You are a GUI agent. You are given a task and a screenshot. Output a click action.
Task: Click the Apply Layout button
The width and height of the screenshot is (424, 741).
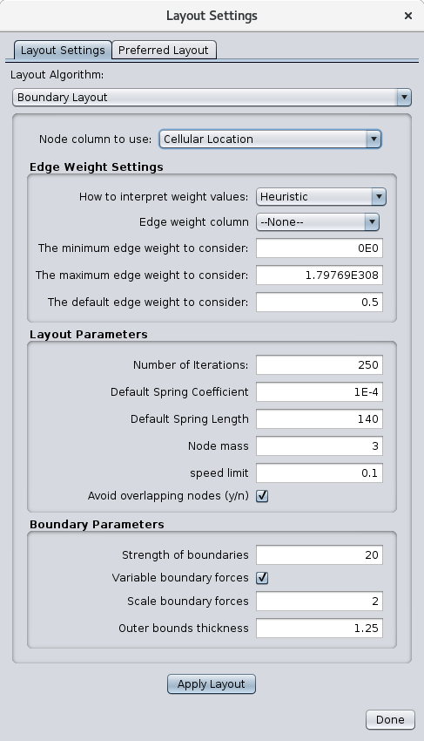click(212, 683)
